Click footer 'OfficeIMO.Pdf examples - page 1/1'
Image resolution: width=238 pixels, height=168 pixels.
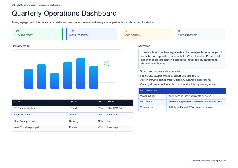208,160
